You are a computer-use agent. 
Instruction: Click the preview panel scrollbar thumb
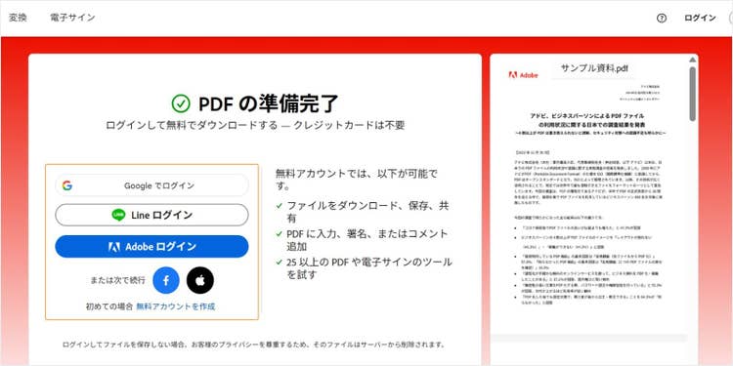tap(692, 94)
